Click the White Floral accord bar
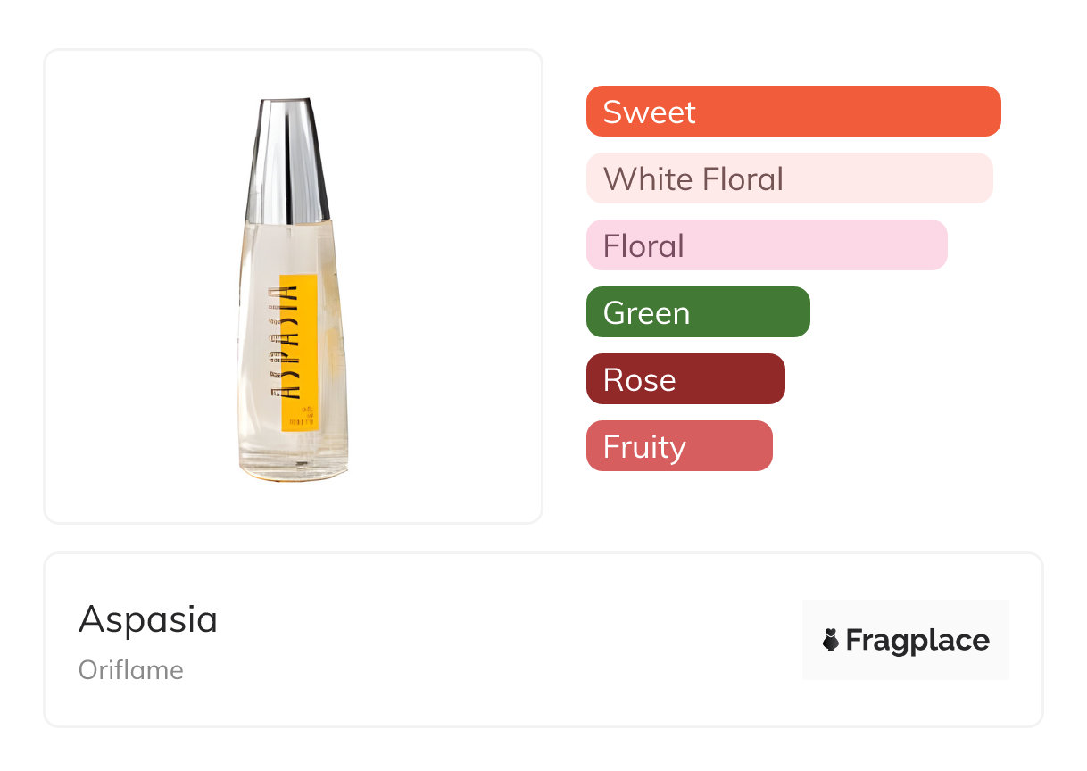 (x=789, y=178)
